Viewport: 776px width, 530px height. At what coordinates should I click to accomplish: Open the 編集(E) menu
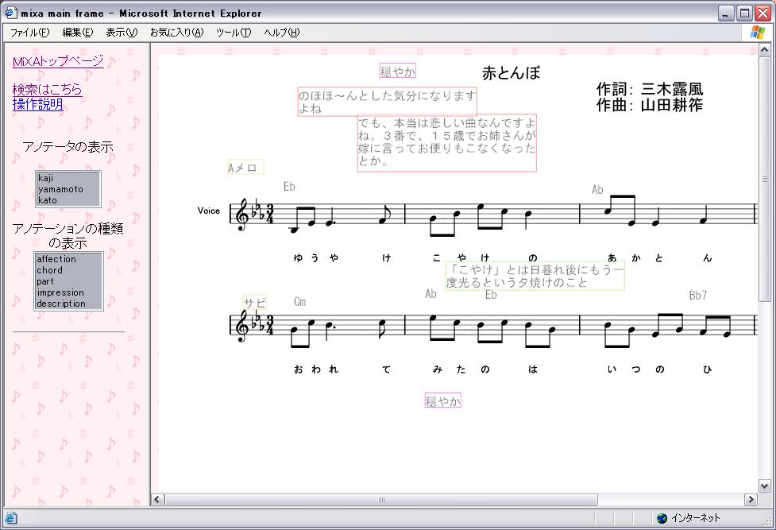point(77,33)
